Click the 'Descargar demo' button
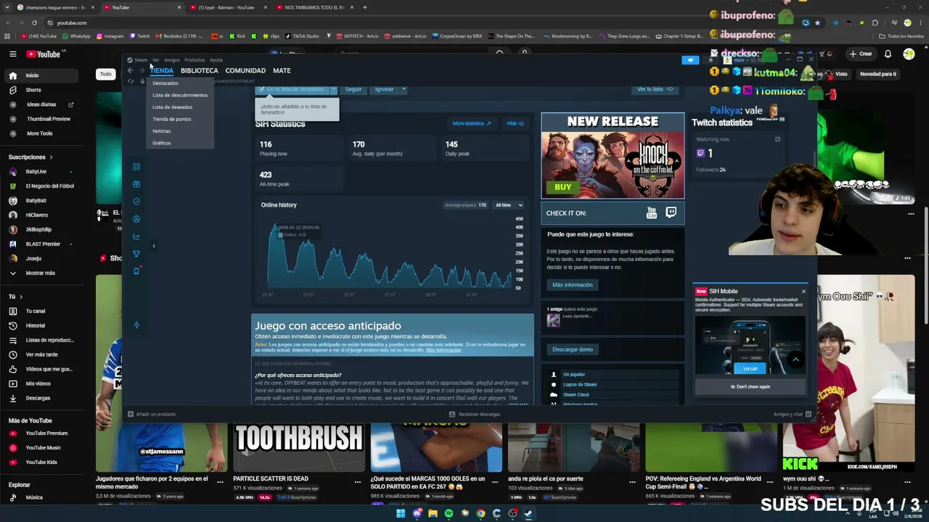929x522 pixels. click(573, 349)
